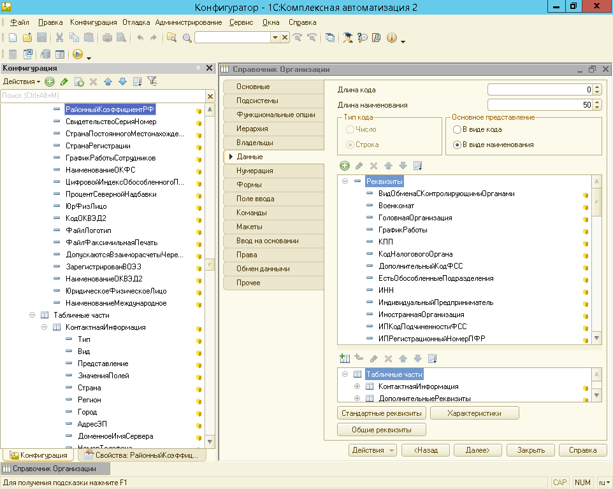The width and height of the screenshot is (613, 489).
Task: Click the Далее> button
Action: (x=478, y=450)
